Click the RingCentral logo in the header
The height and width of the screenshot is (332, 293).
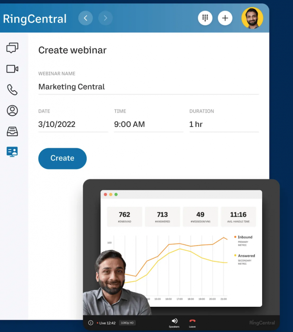(x=34, y=19)
